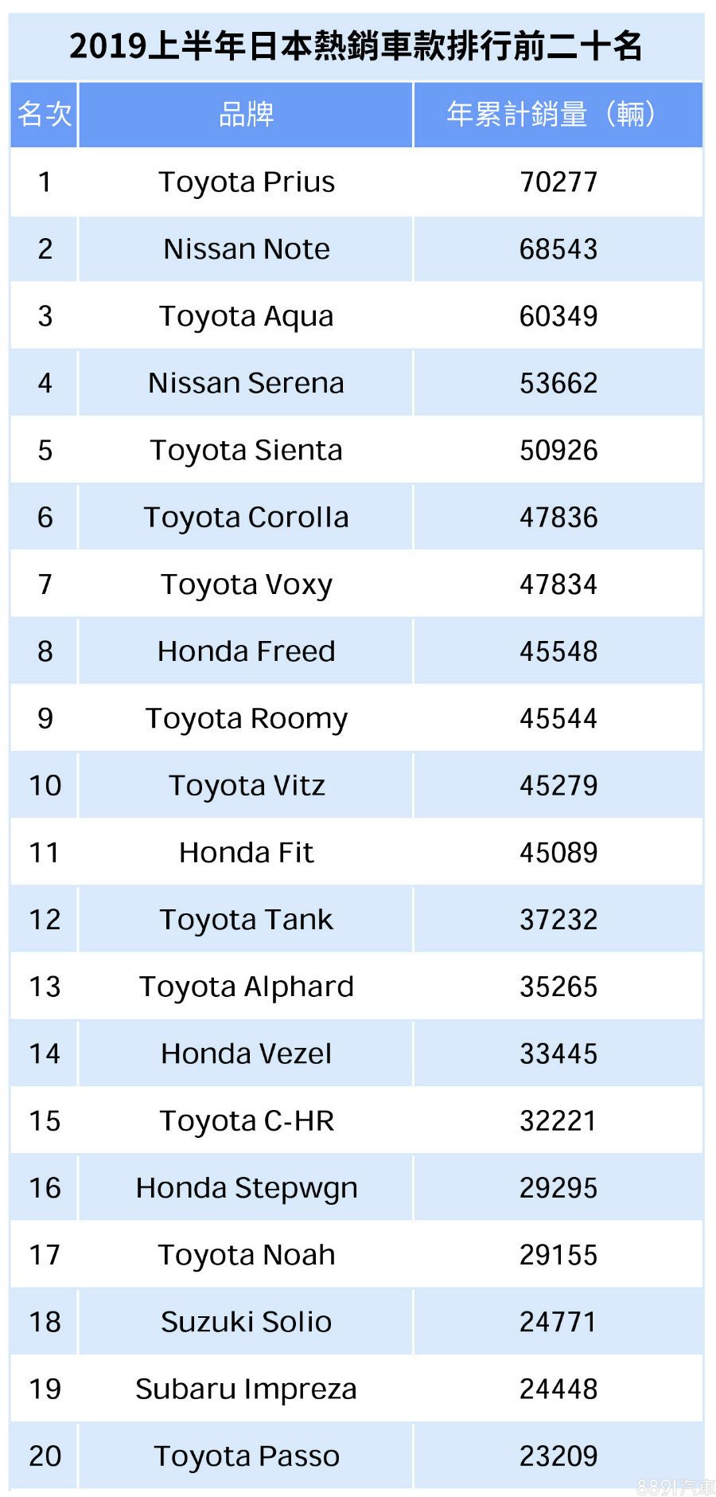Click the table title heading
This screenshot has width=716, height=1497.
pos(356,46)
